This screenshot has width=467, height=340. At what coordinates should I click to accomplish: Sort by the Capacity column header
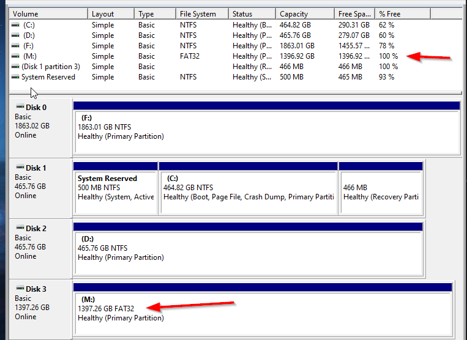coord(305,14)
